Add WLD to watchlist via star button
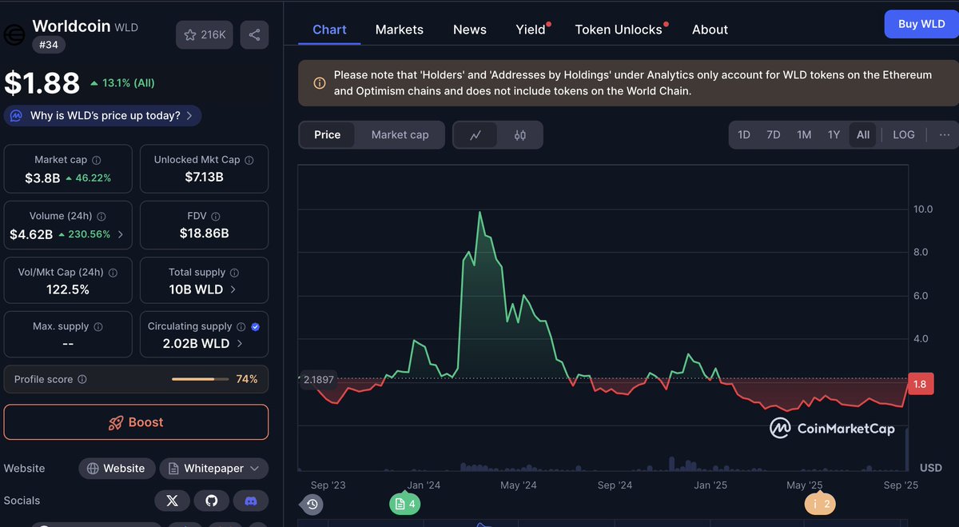Viewport: 959px width, 527px height. (205, 35)
